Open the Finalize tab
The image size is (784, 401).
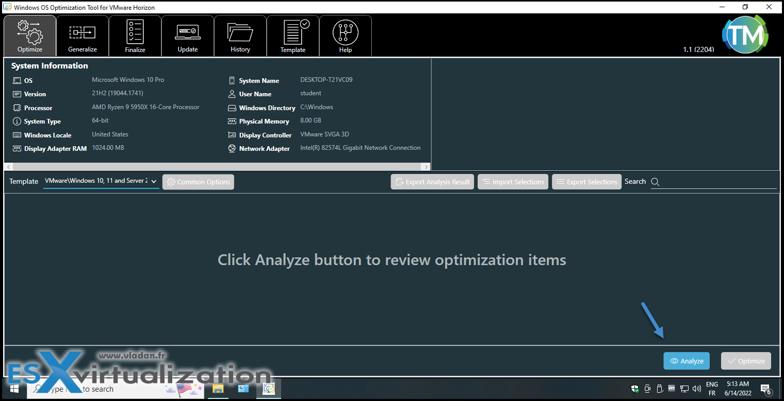pyautogui.click(x=135, y=36)
